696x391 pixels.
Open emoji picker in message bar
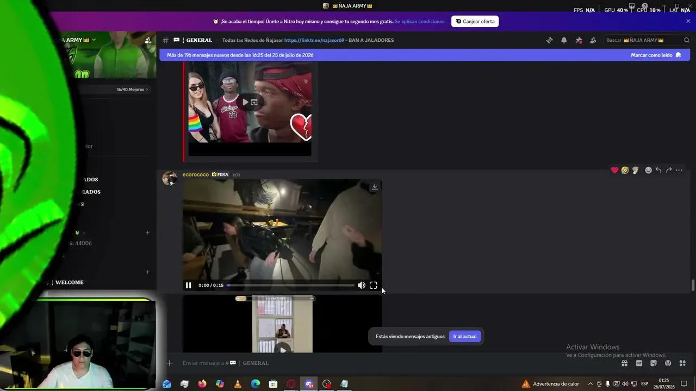pos(668,363)
